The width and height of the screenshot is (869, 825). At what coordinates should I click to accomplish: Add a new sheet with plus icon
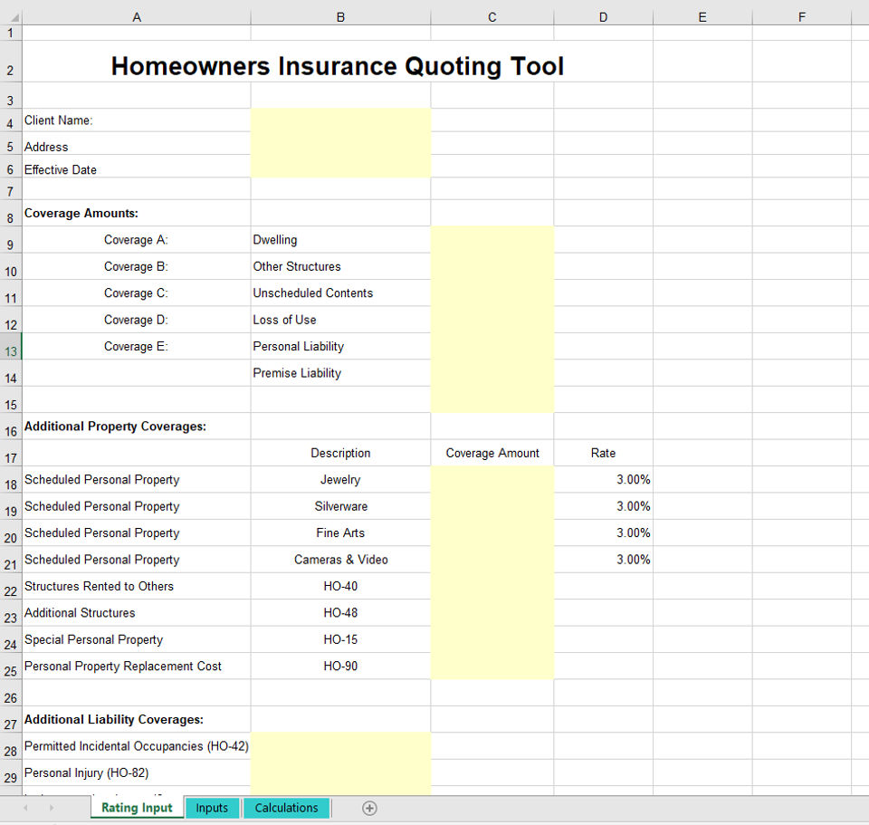[x=369, y=808]
